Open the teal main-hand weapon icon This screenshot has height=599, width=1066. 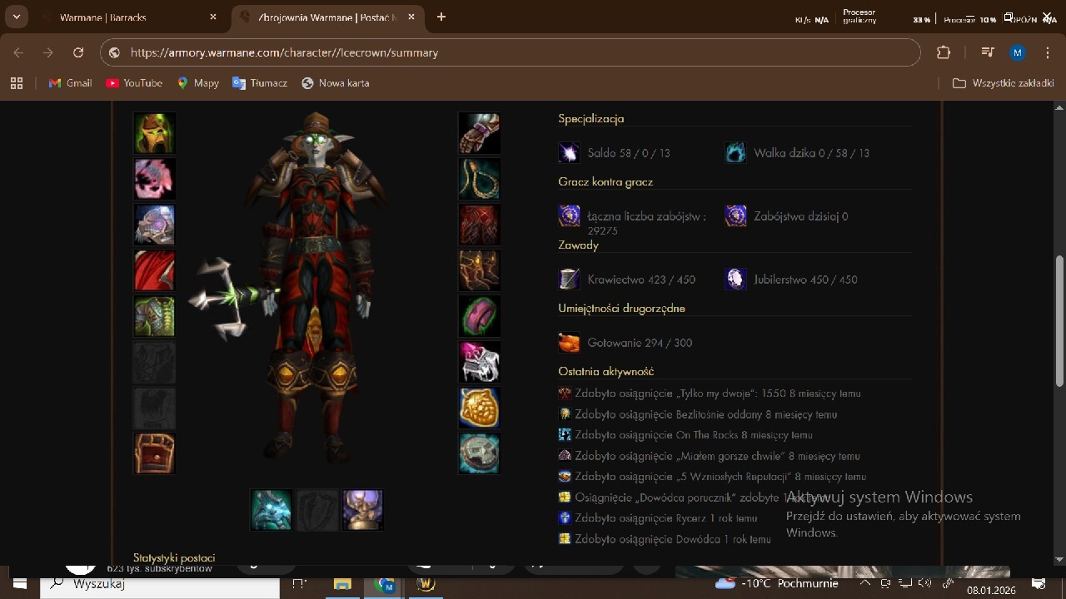(x=271, y=510)
